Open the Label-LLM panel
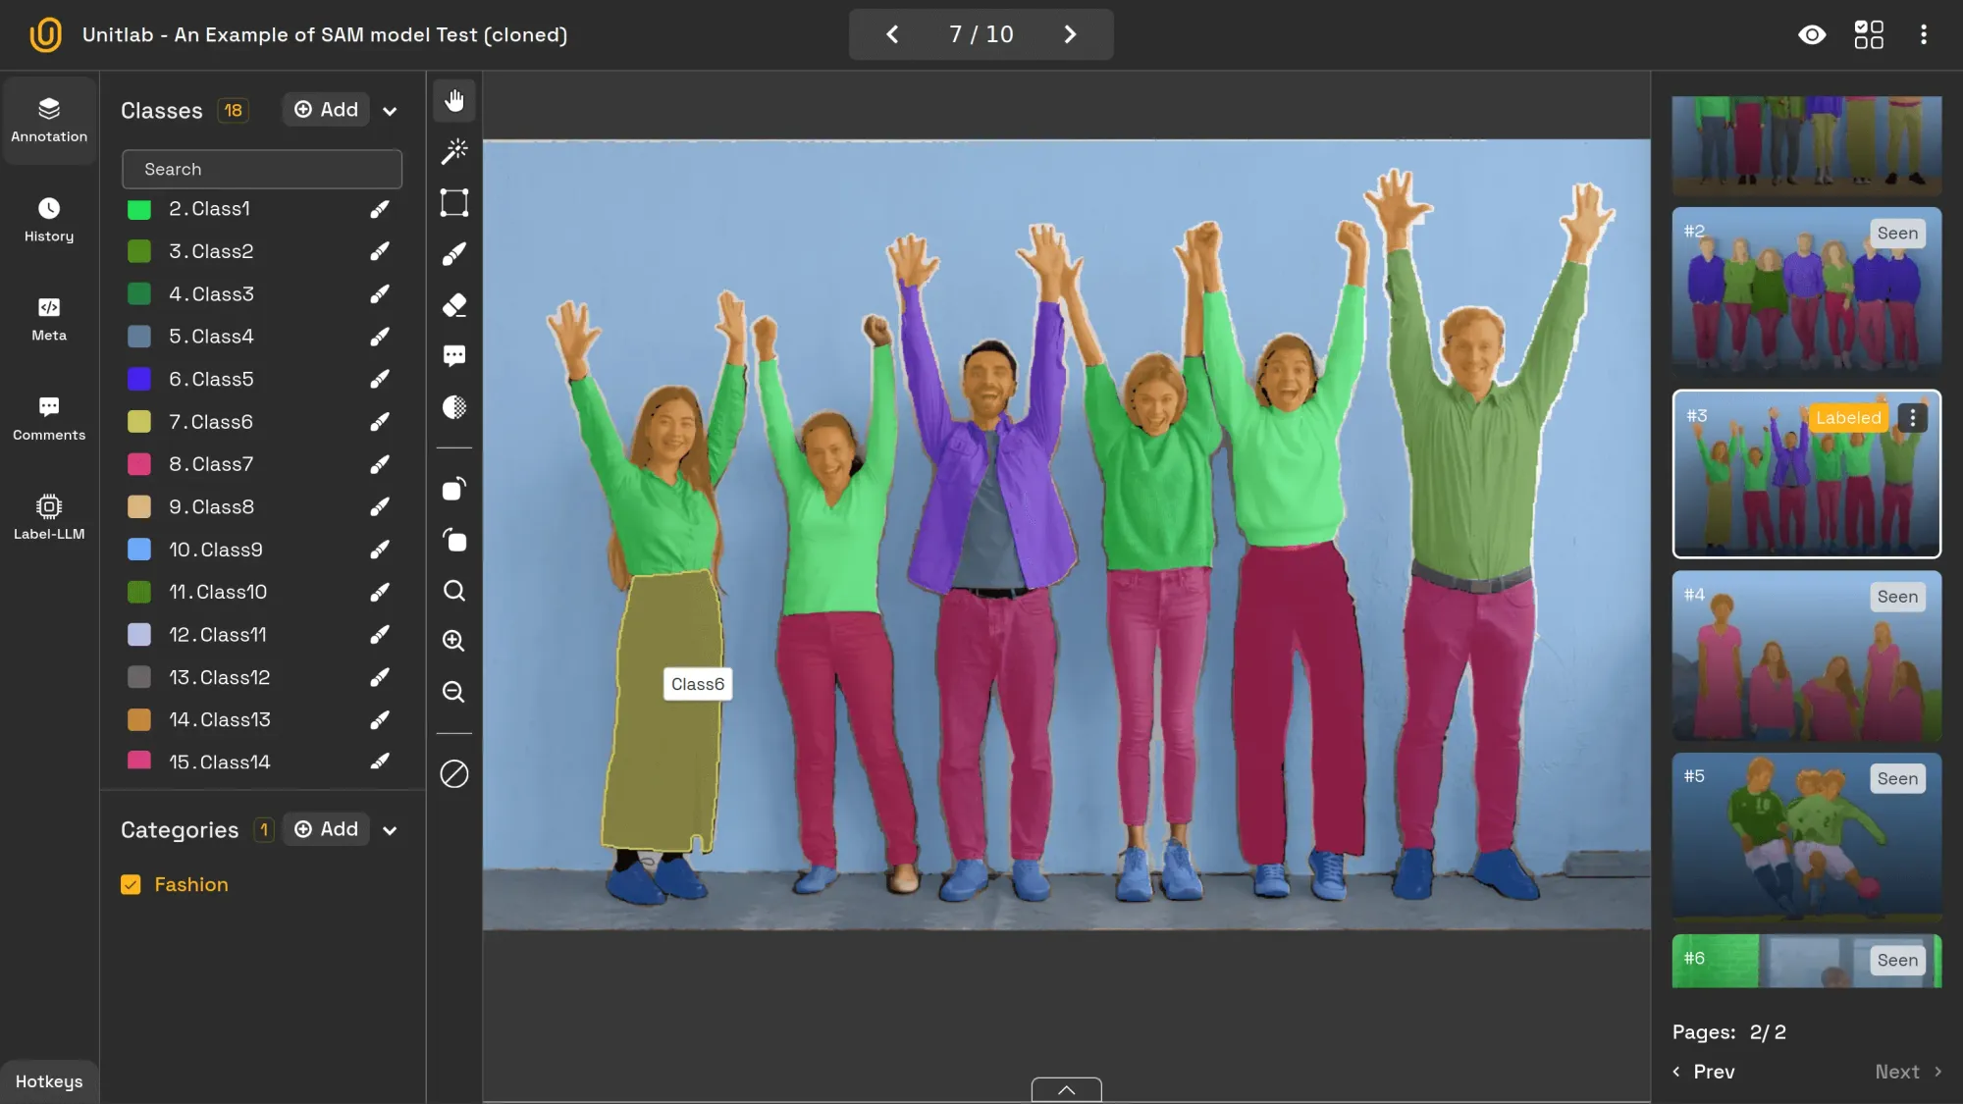 (48, 517)
